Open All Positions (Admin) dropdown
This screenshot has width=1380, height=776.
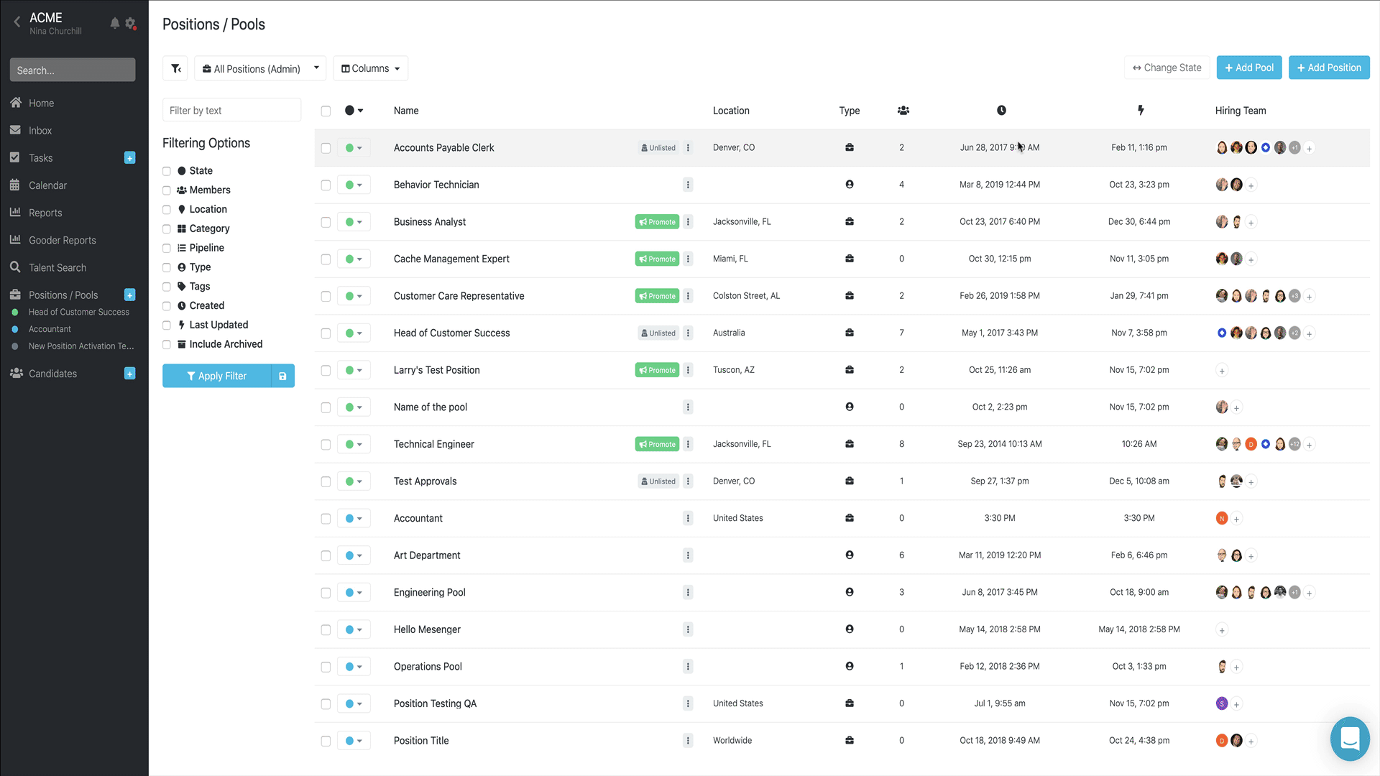260,68
